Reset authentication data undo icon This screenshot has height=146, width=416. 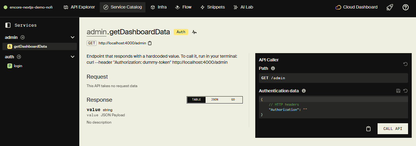tap(405, 91)
